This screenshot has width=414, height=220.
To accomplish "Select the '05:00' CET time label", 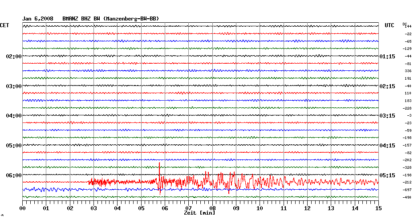I will (x=14, y=146).
